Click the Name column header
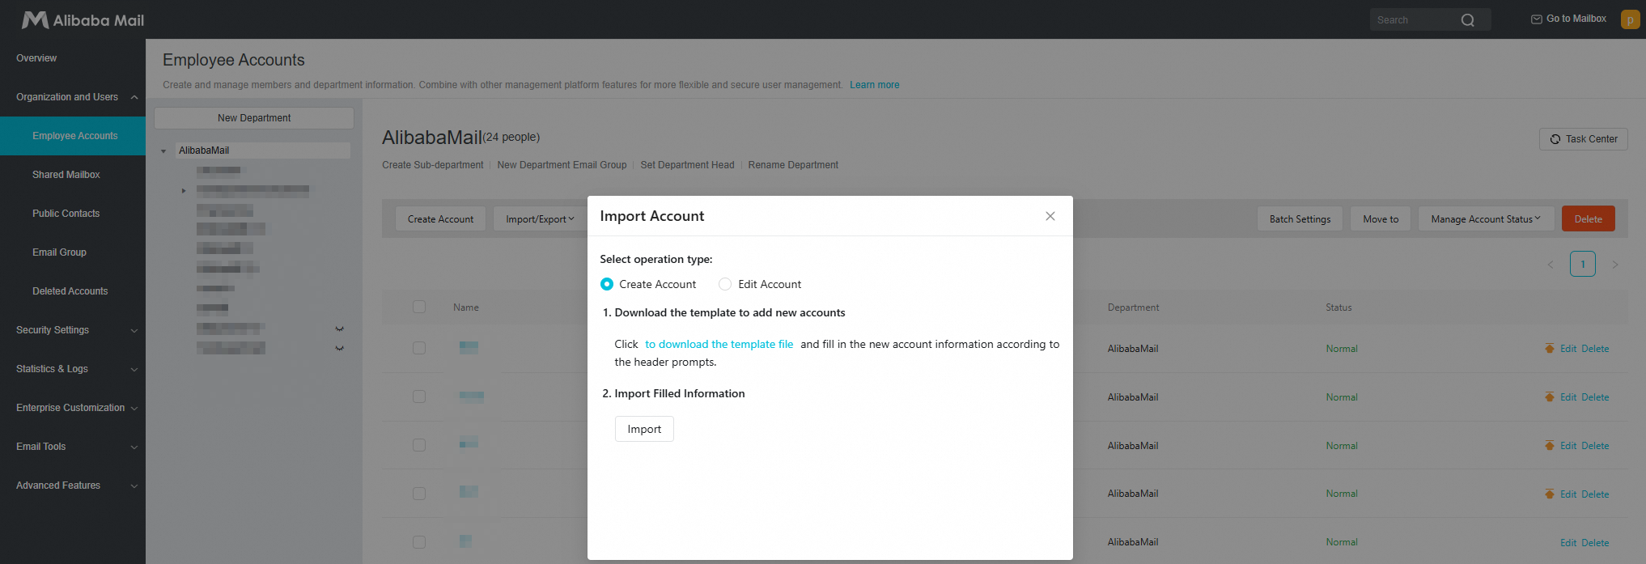The image size is (1646, 564). click(x=466, y=307)
